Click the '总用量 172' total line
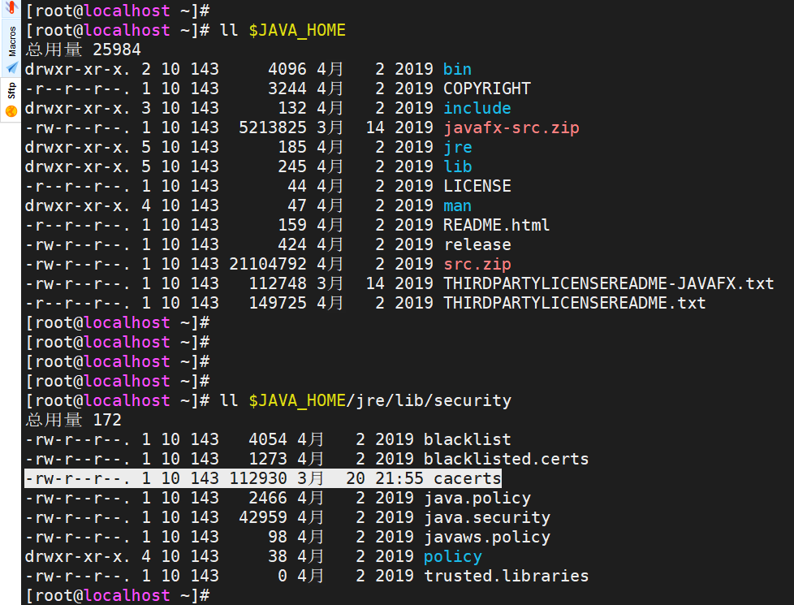This screenshot has width=794, height=605. tap(73, 420)
